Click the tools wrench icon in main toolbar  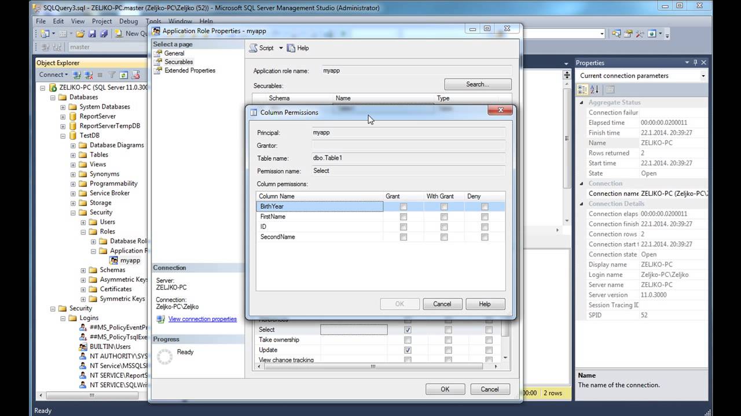(x=640, y=34)
